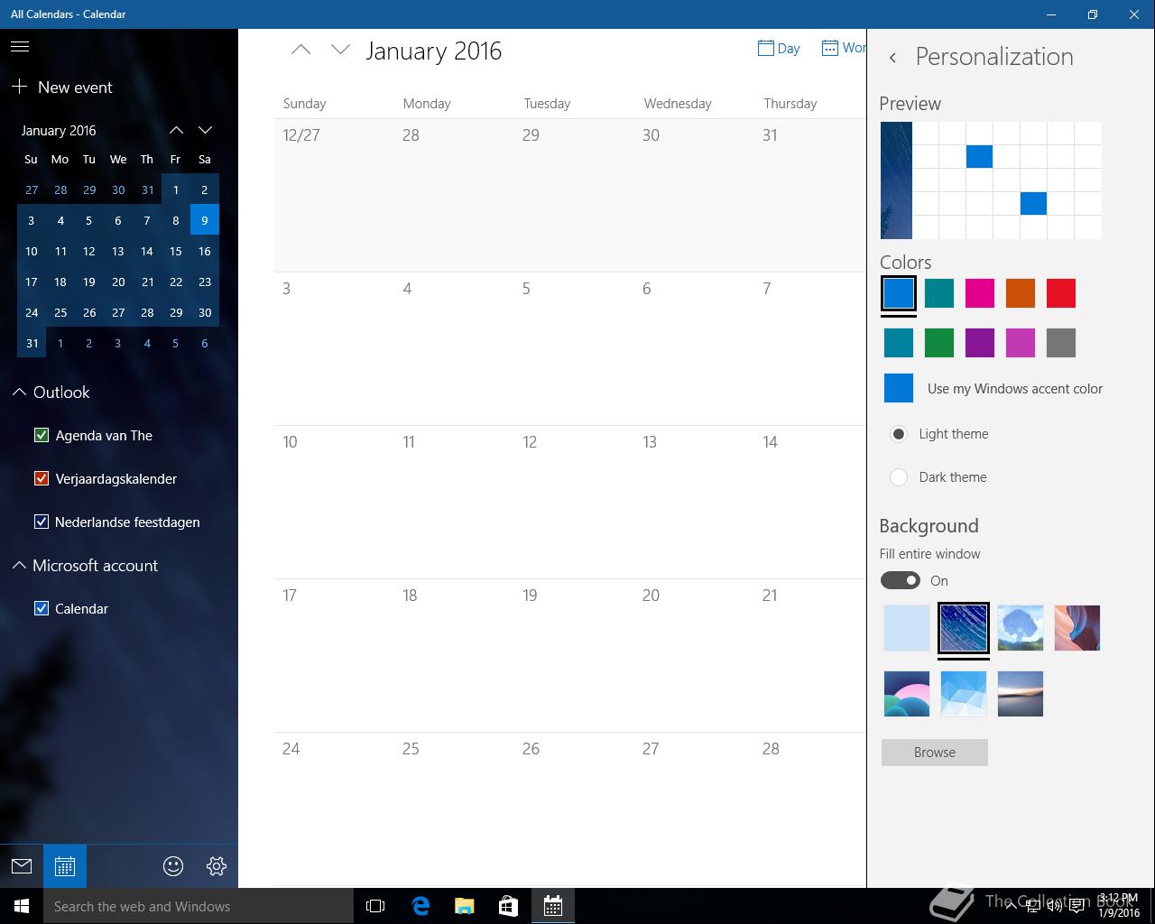Create a New event
The image size is (1155, 924).
[x=62, y=88]
